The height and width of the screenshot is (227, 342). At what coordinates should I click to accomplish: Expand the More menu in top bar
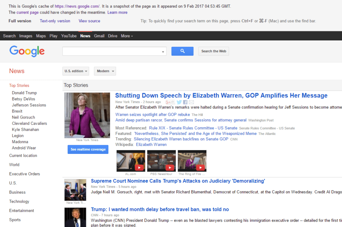127,36
